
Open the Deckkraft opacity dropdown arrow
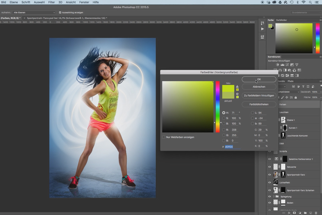pyautogui.click(x=320, y=92)
